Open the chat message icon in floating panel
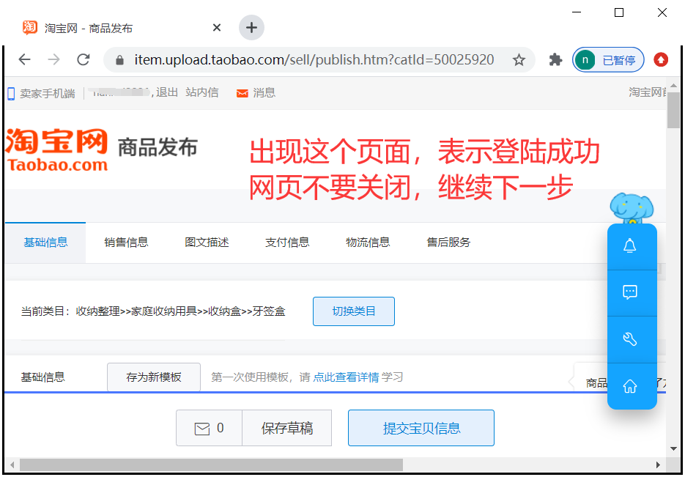 [x=629, y=292]
